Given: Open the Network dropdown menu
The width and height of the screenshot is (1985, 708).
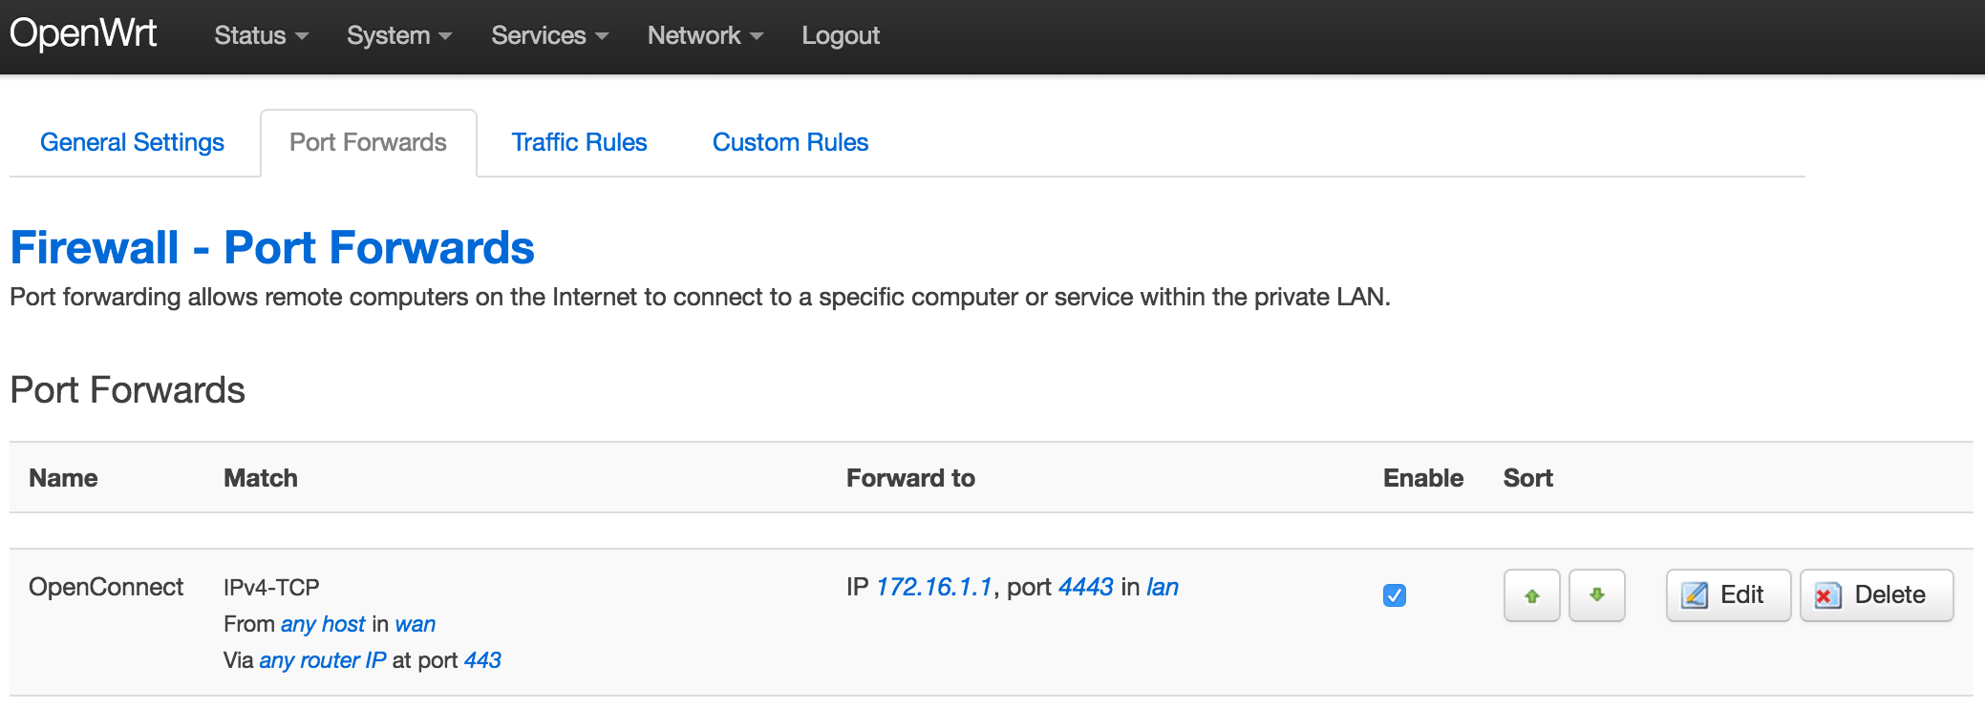Looking at the screenshot, I should coord(705,35).
